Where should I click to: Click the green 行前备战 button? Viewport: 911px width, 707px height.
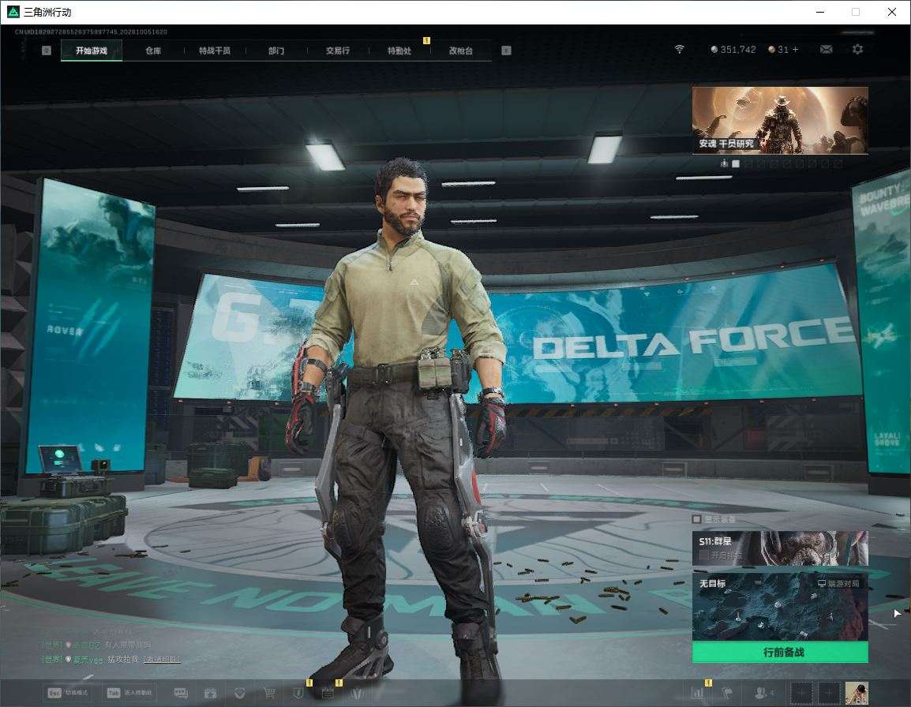(x=780, y=653)
